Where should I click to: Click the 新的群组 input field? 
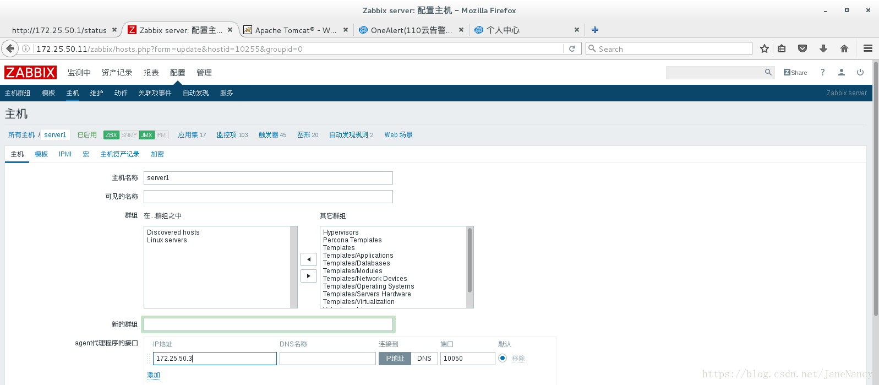click(x=268, y=324)
